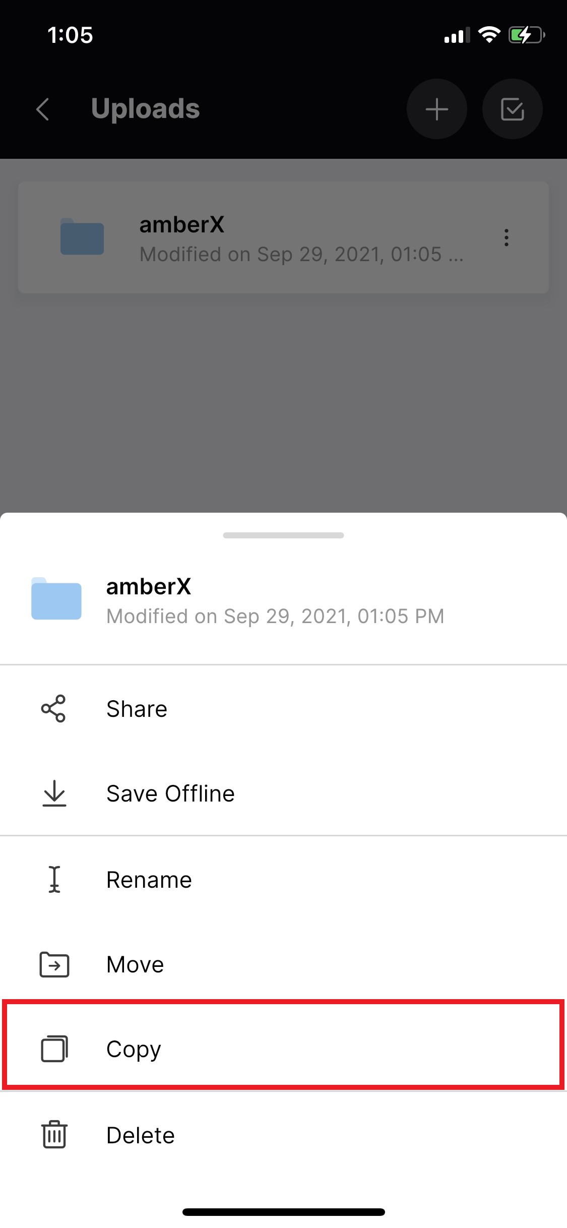Tap the Copy duplicate icon
Image resolution: width=567 pixels, height=1228 pixels.
[54, 1049]
